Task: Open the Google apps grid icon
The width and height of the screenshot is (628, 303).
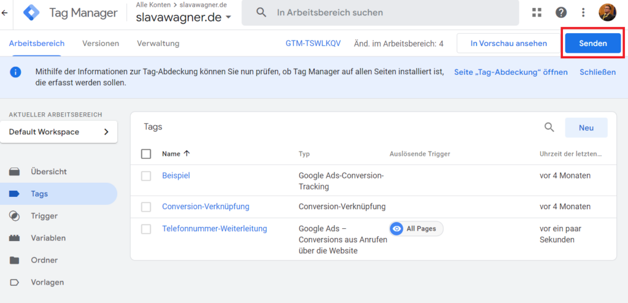Action: (537, 12)
